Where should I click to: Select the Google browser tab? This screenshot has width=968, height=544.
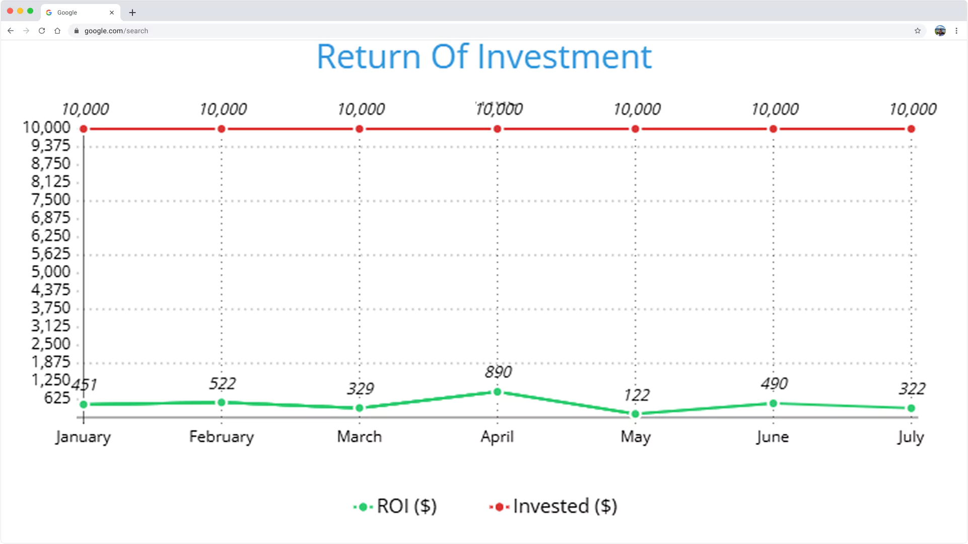[76, 13]
